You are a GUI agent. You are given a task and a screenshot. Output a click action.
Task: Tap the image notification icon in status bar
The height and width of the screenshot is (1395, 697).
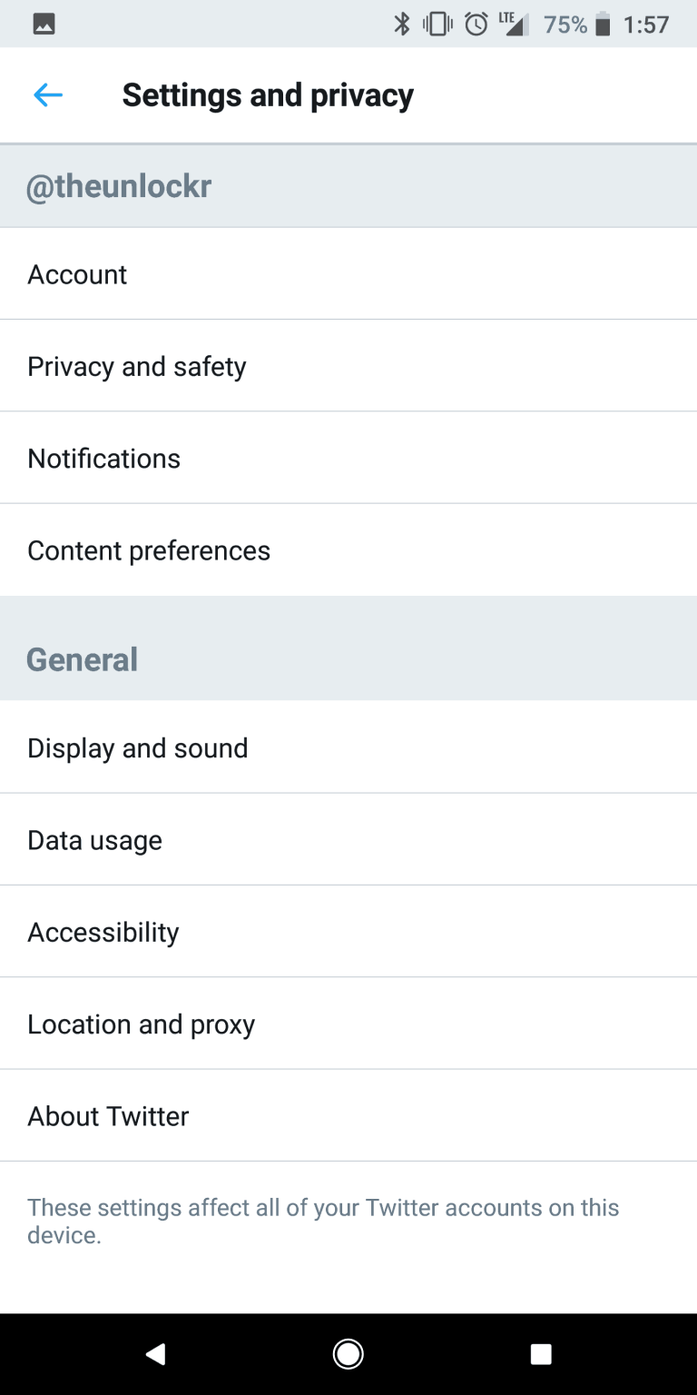44,25
